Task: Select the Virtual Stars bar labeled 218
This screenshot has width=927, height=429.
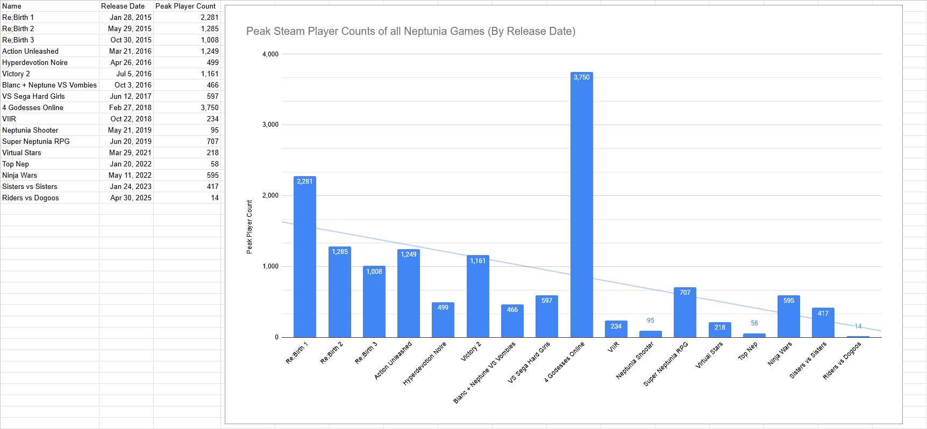Action: [x=720, y=330]
